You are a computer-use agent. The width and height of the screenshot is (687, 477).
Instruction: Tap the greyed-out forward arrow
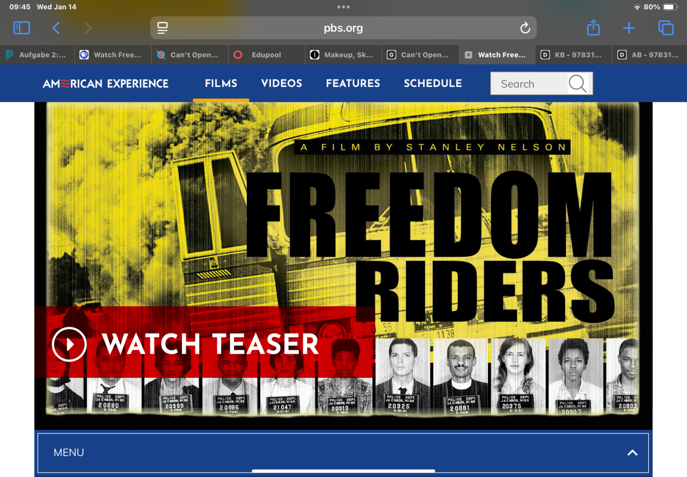tap(88, 28)
